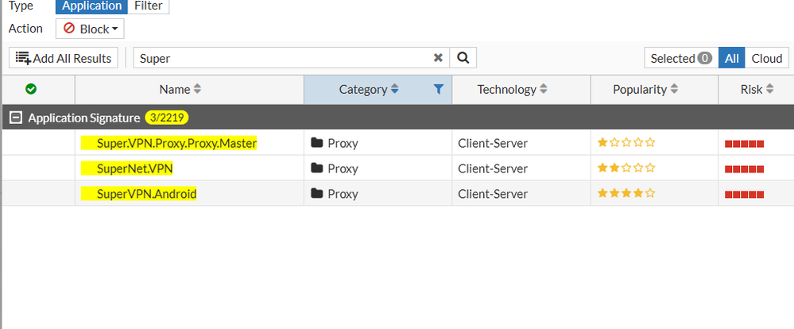Click SuperVPN.Android popularity star rating

click(x=626, y=193)
